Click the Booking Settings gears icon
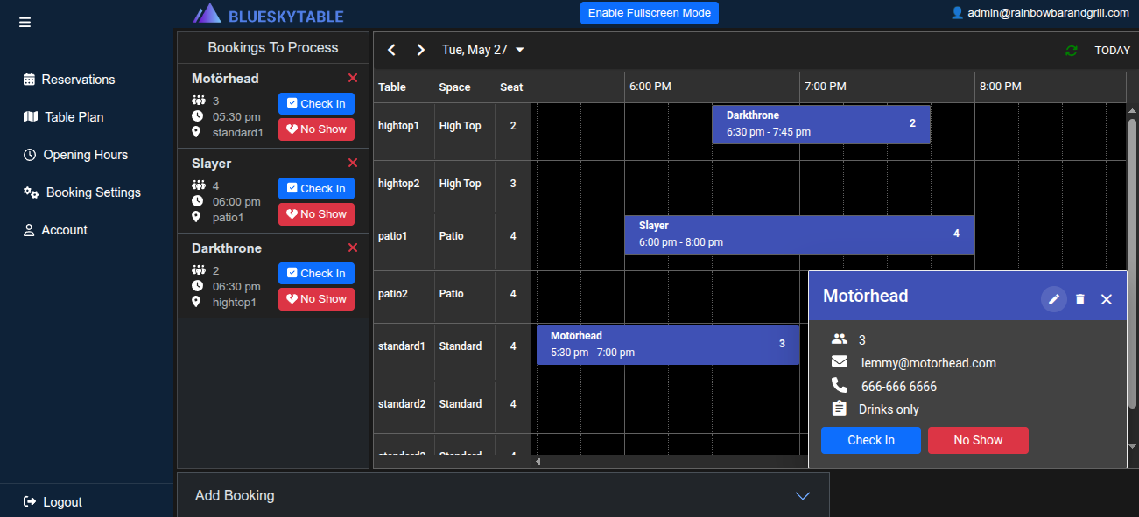The height and width of the screenshot is (517, 1139). pyautogui.click(x=31, y=192)
